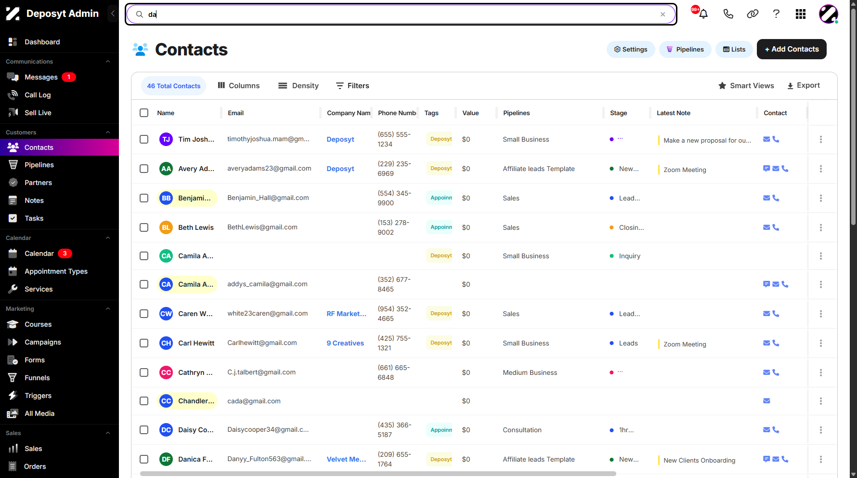Select the Tim Josh row checkbox
This screenshot has height=478, width=857.
pyautogui.click(x=144, y=139)
